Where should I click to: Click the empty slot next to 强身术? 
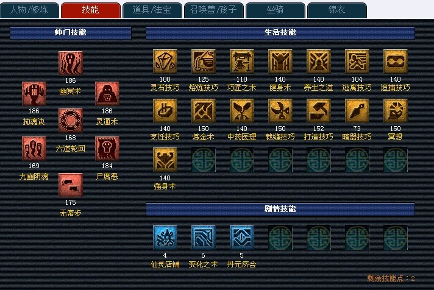(203, 160)
